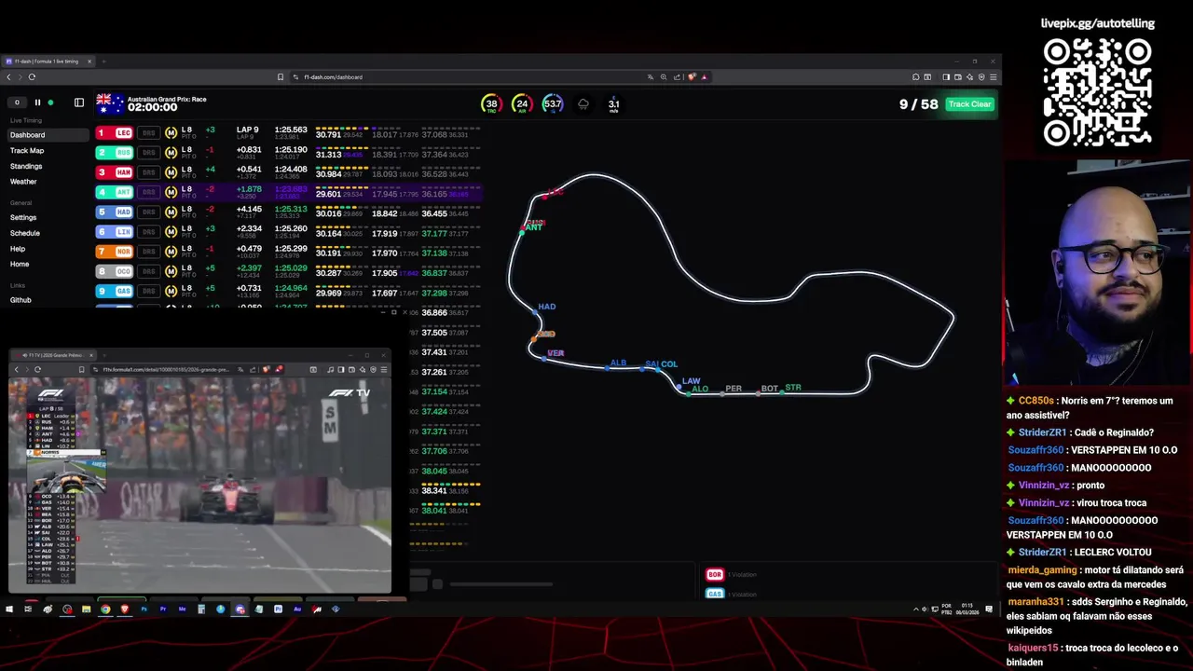This screenshot has height=671, width=1193.
Task: Click the DRS indicator in HAM's row
Action: (148, 172)
